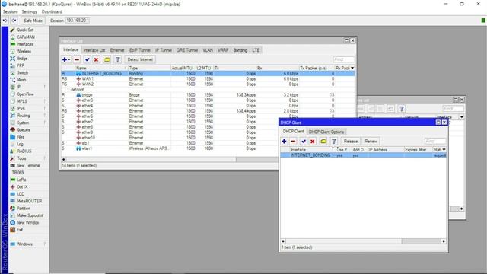Open Files from the sidebar
Viewport: 487px width, 274px height.
point(21,137)
